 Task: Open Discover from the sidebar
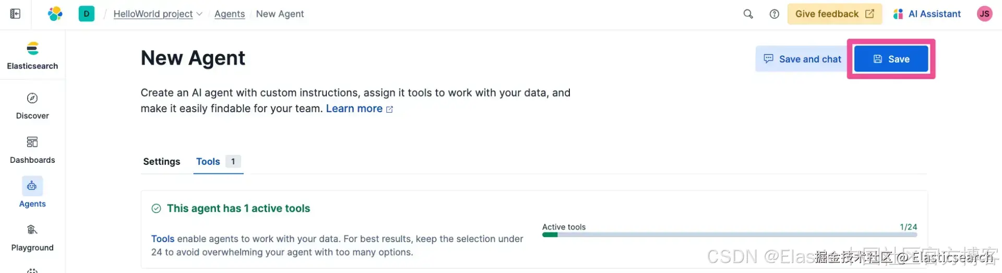tap(32, 106)
